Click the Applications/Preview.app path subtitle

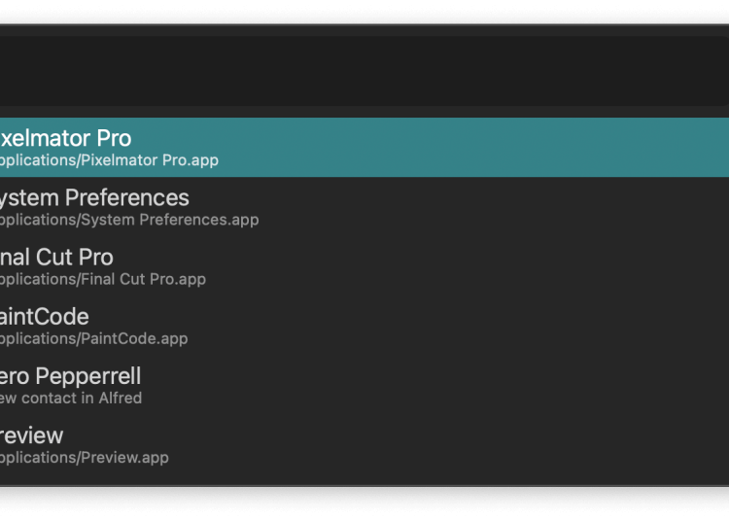click(83, 458)
